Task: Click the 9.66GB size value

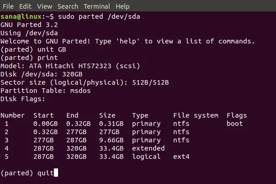Action: (111, 140)
